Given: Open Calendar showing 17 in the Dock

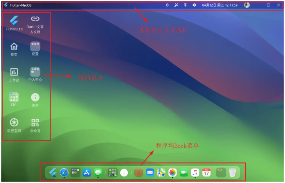Looking at the screenshot, I should pos(206,172).
